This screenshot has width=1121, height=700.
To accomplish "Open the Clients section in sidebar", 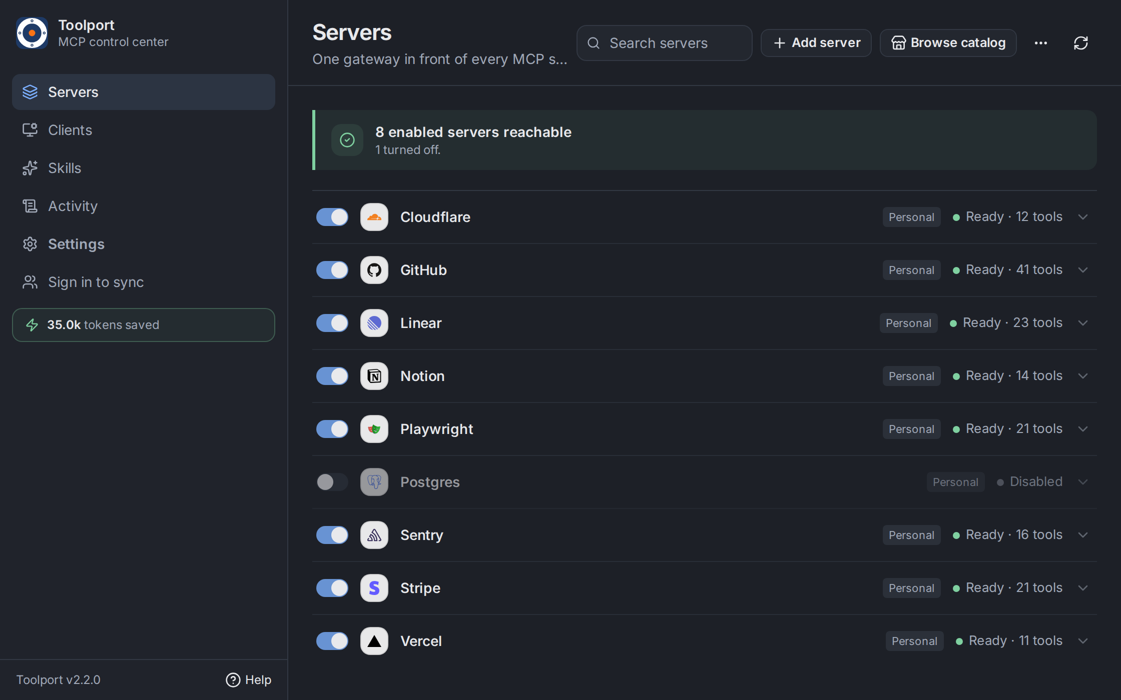I will coord(144,130).
